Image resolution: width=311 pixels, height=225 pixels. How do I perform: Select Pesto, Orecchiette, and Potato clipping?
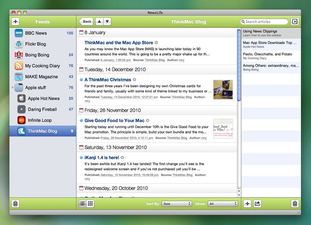[271, 56]
